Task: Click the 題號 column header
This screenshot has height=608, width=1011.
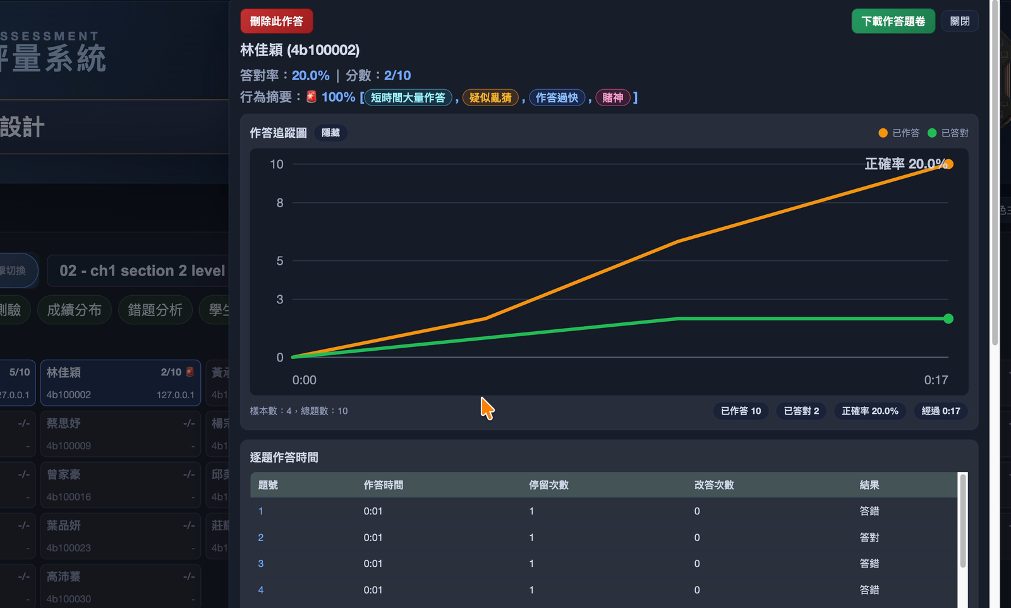Action: point(268,485)
